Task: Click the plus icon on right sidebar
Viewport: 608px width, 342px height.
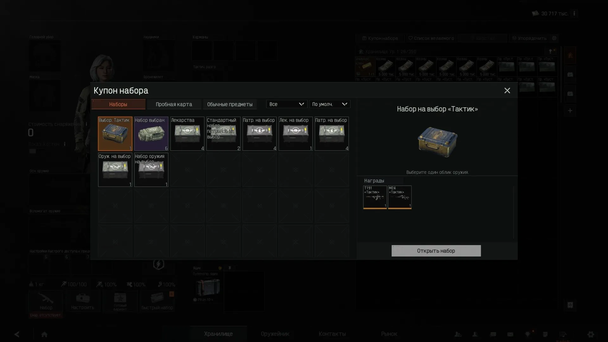Action: (570, 111)
